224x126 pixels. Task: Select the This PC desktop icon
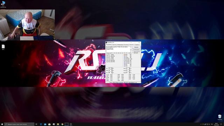3,4
